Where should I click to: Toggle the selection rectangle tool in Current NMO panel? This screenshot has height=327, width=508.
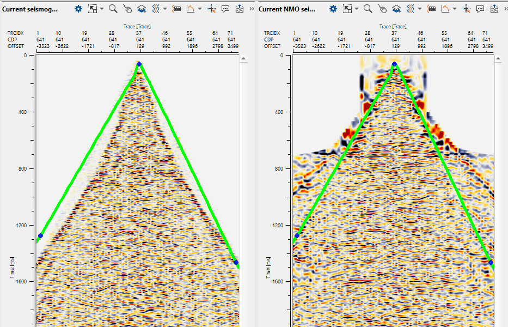347,9
